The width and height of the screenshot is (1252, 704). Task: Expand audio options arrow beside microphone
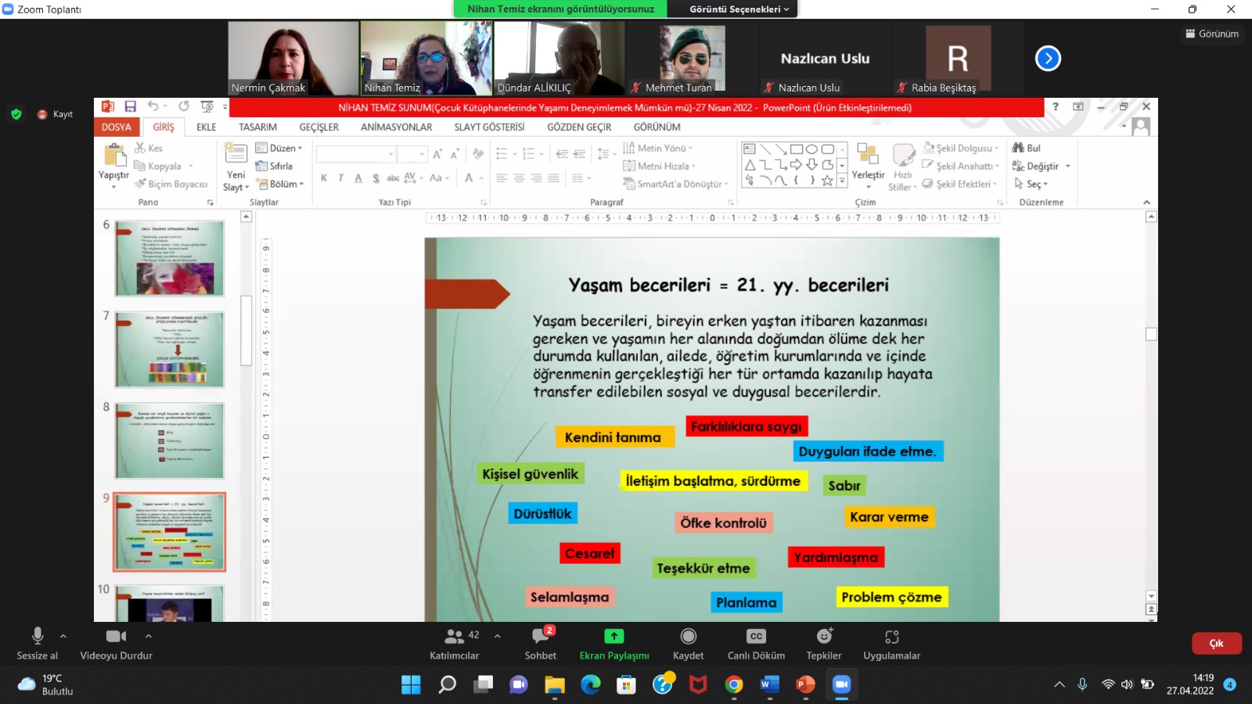(63, 636)
